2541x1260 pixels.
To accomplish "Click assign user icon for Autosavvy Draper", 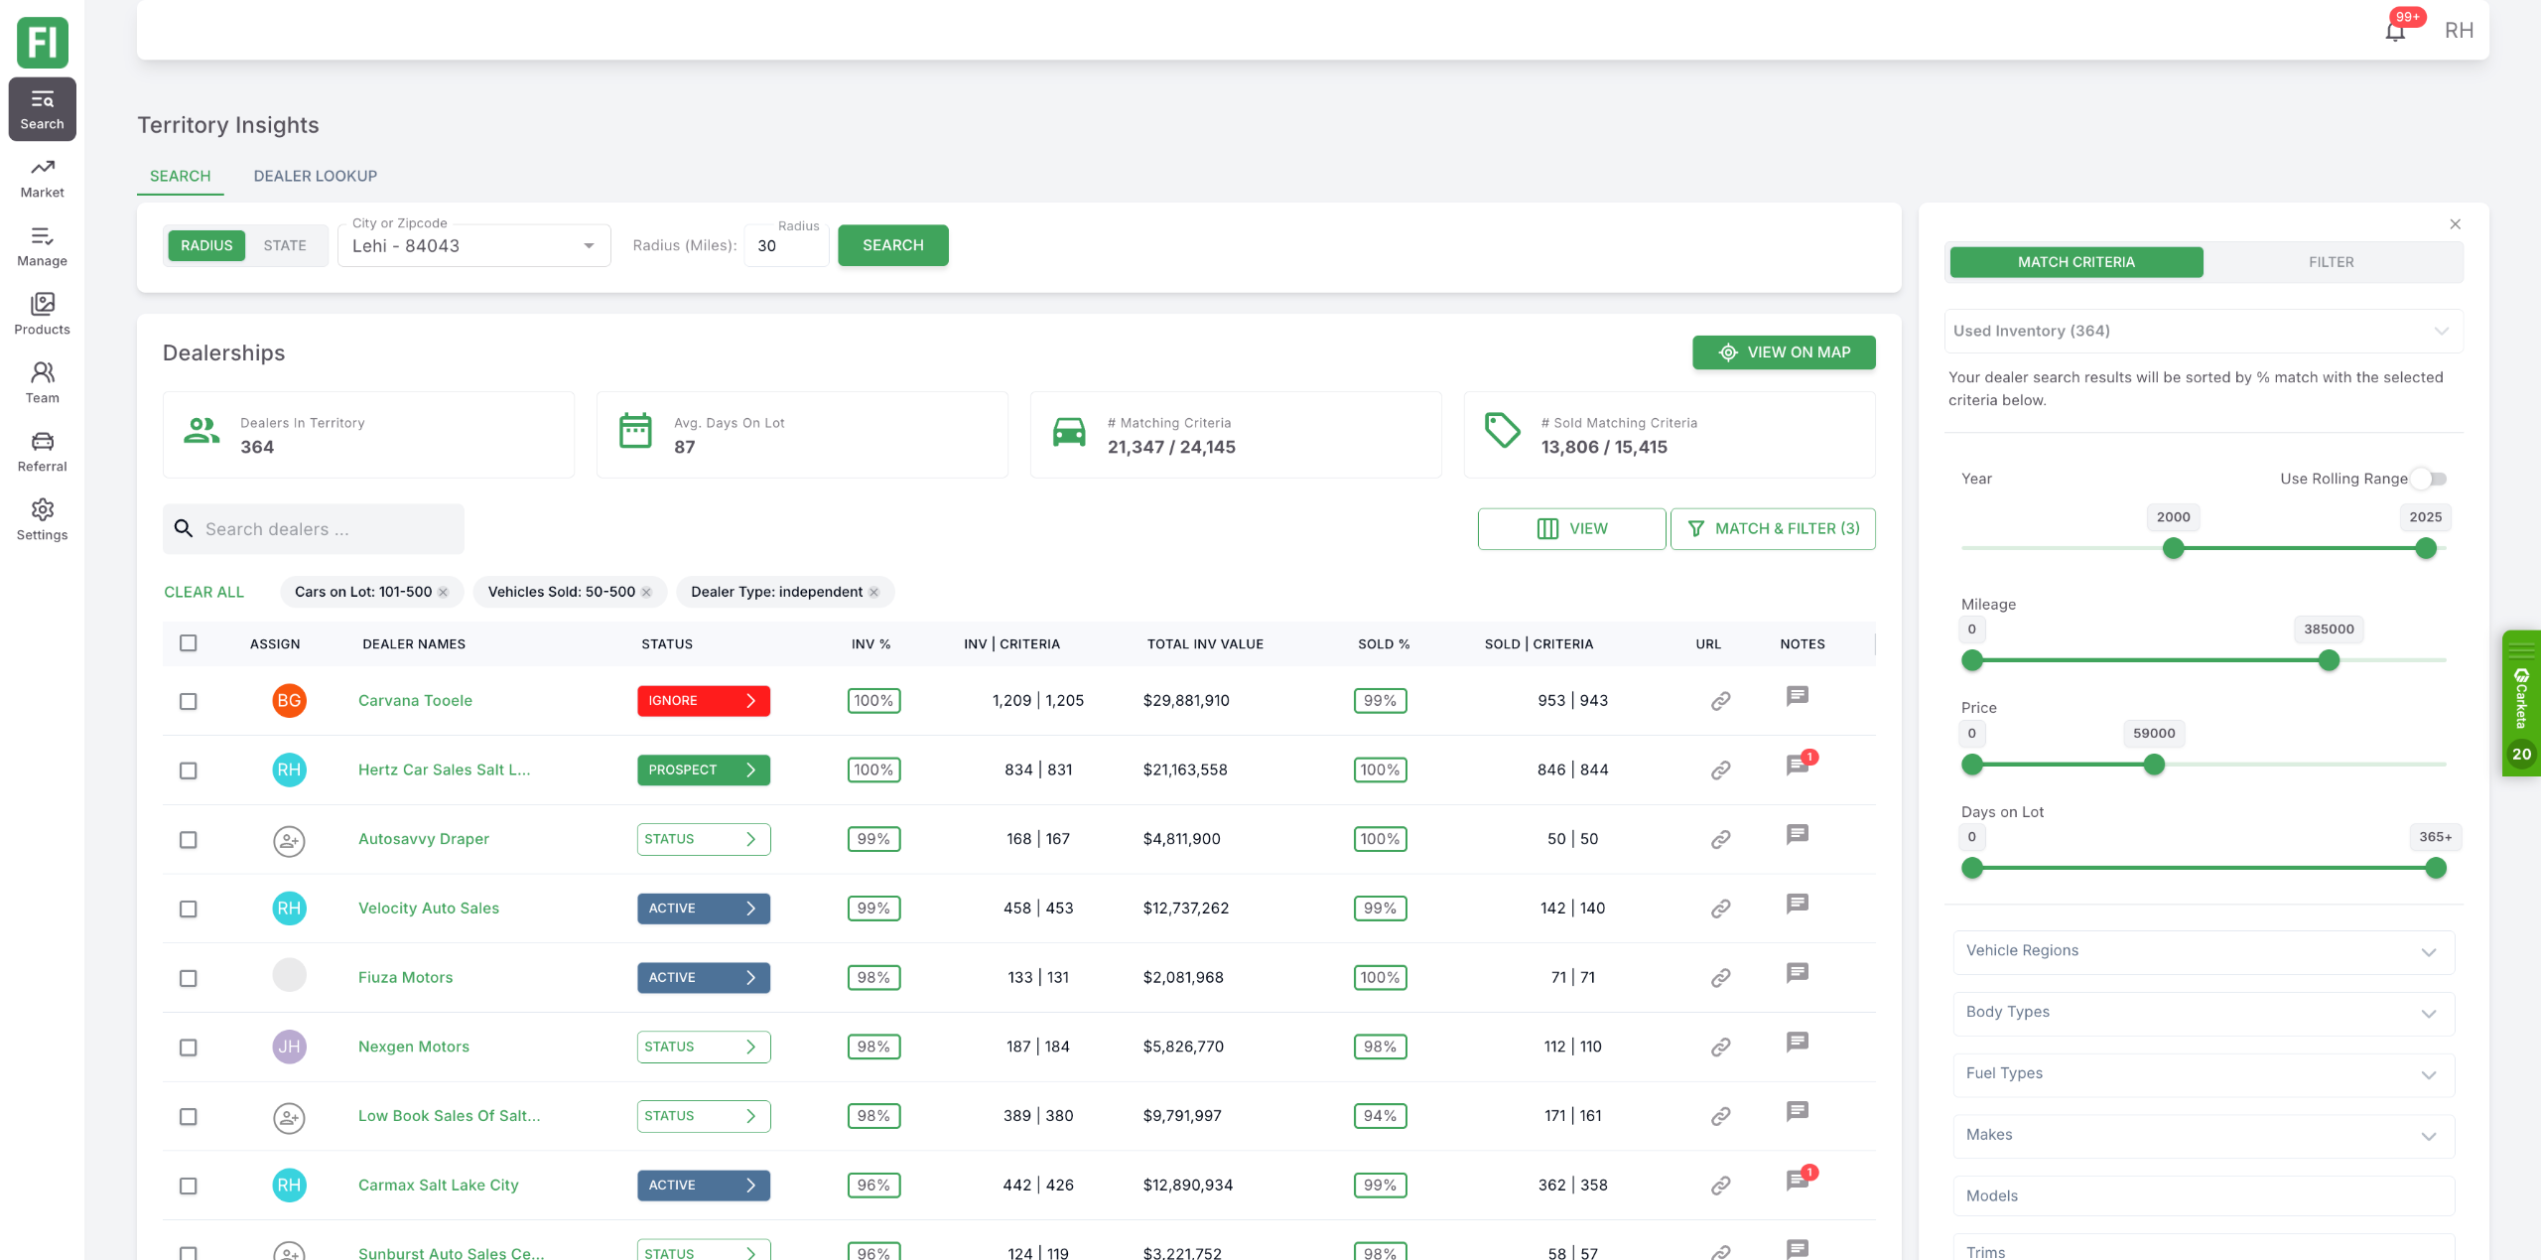I will (x=289, y=840).
